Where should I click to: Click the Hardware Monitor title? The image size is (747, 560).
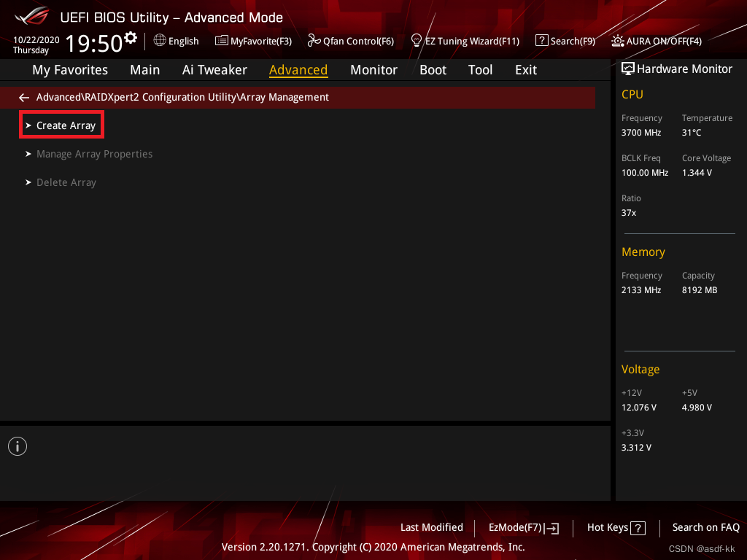[x=684, y=69]
